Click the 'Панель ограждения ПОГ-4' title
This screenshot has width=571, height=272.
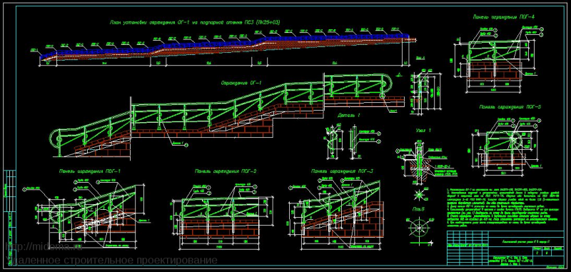[x=504, y=16]
